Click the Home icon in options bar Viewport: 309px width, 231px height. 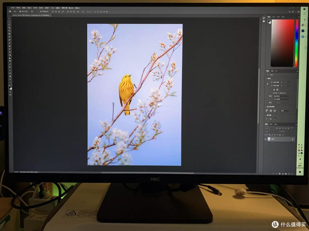(10, 11)
